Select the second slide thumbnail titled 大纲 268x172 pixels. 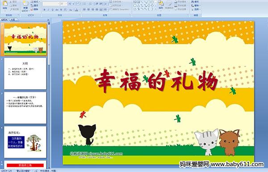click(x=25, y=73)
